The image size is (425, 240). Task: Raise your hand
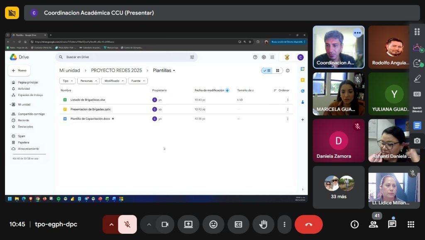pos(263,224)
